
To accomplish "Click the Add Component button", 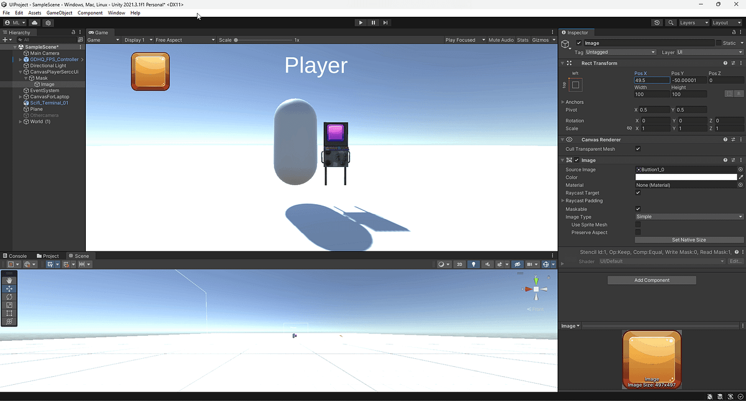I will tap(652, 280).
